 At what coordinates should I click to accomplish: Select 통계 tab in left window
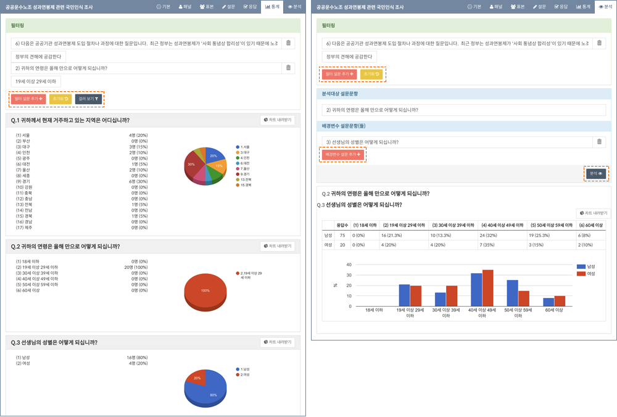tap(272, 7)
